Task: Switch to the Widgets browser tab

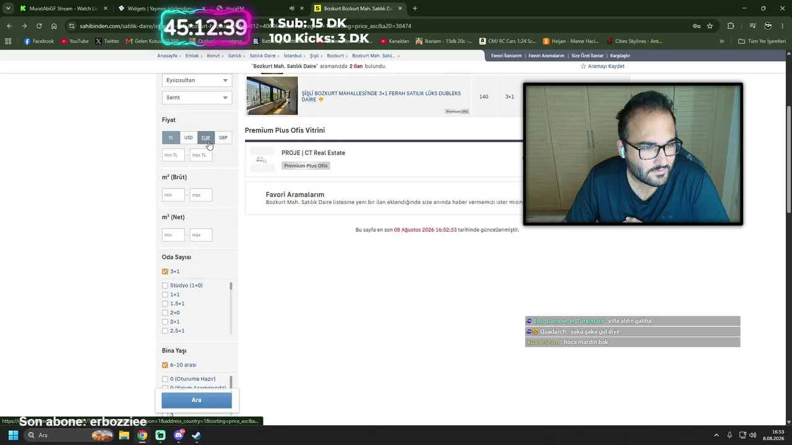Action: (161, 9)
